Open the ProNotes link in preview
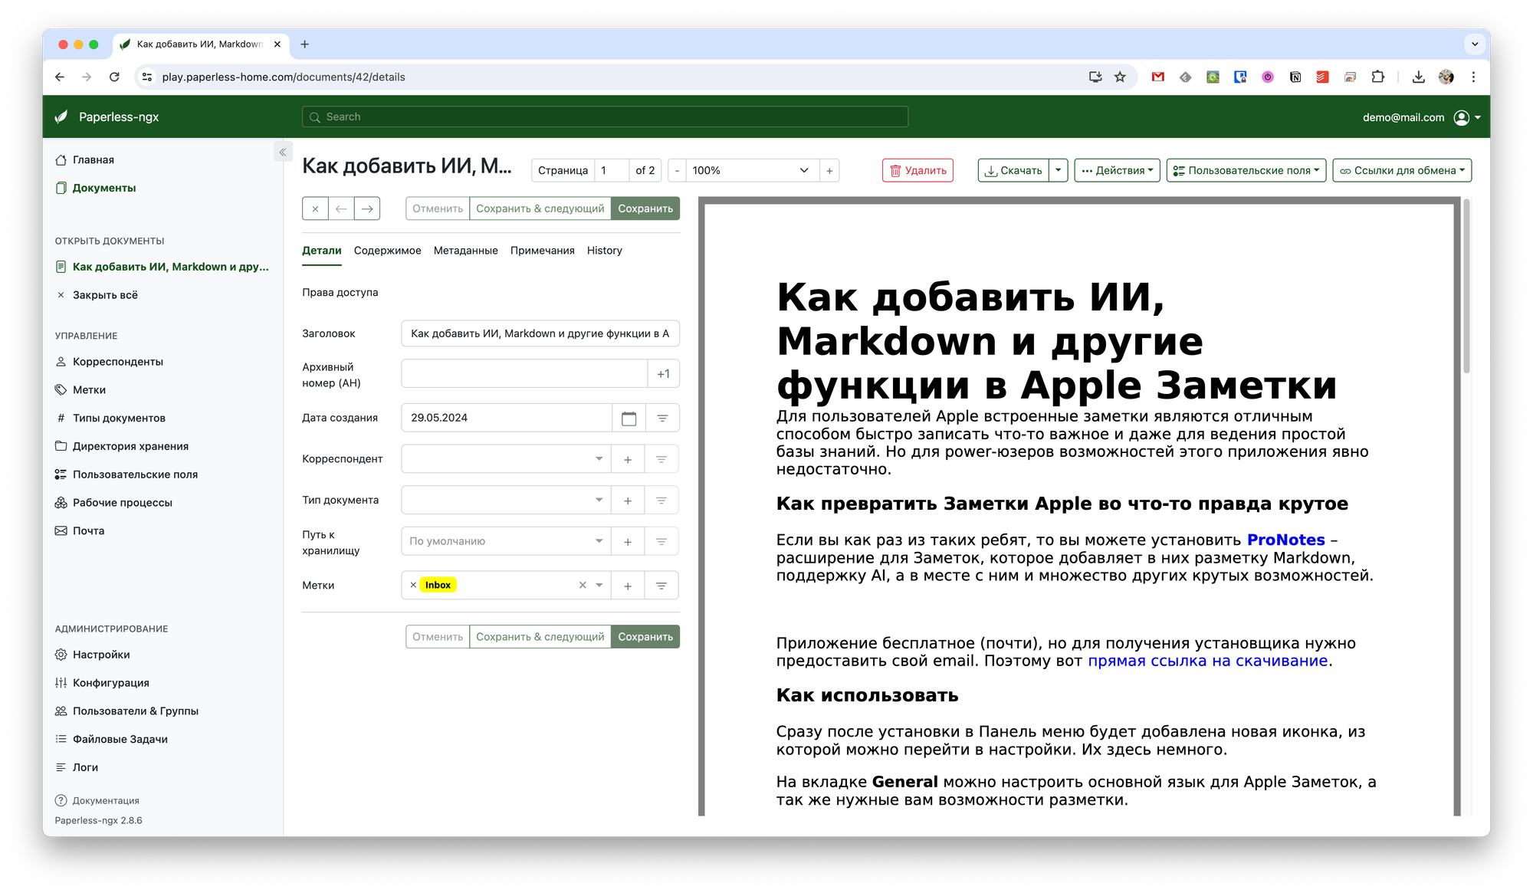The image size is (1533, 893). 1285,540
